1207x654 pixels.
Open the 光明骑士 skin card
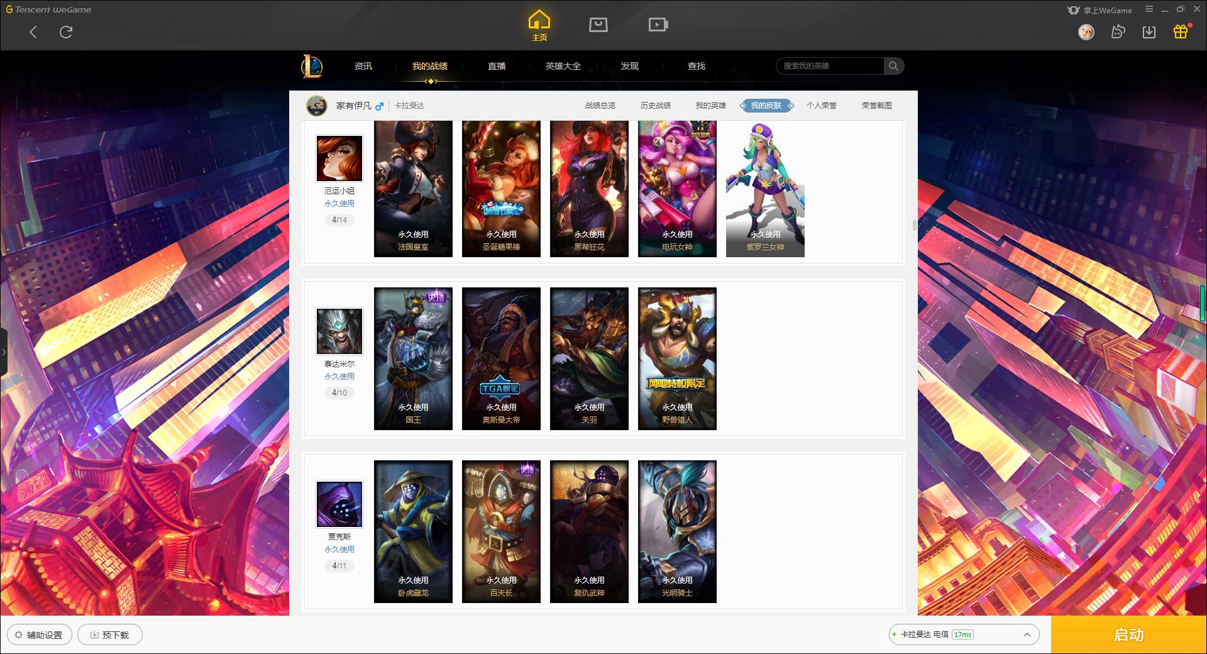tap(677, 531)
